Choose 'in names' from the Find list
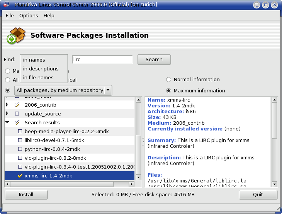 click(x=44, y=60)
